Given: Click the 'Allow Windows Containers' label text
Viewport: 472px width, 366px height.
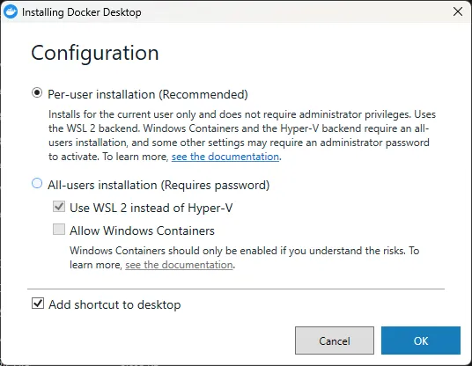Looking at the screenshot, I should coord(142,231).
